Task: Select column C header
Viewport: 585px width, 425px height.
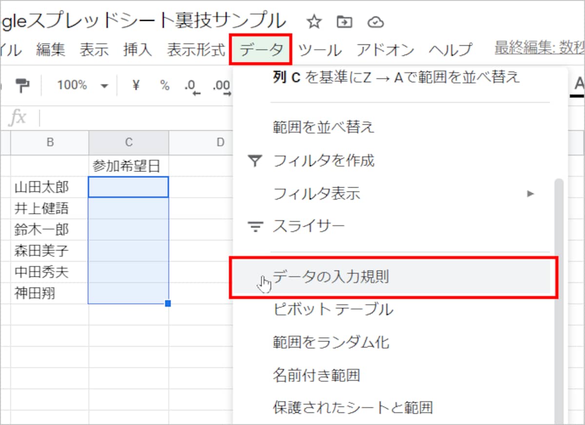Action: (129, 142)
